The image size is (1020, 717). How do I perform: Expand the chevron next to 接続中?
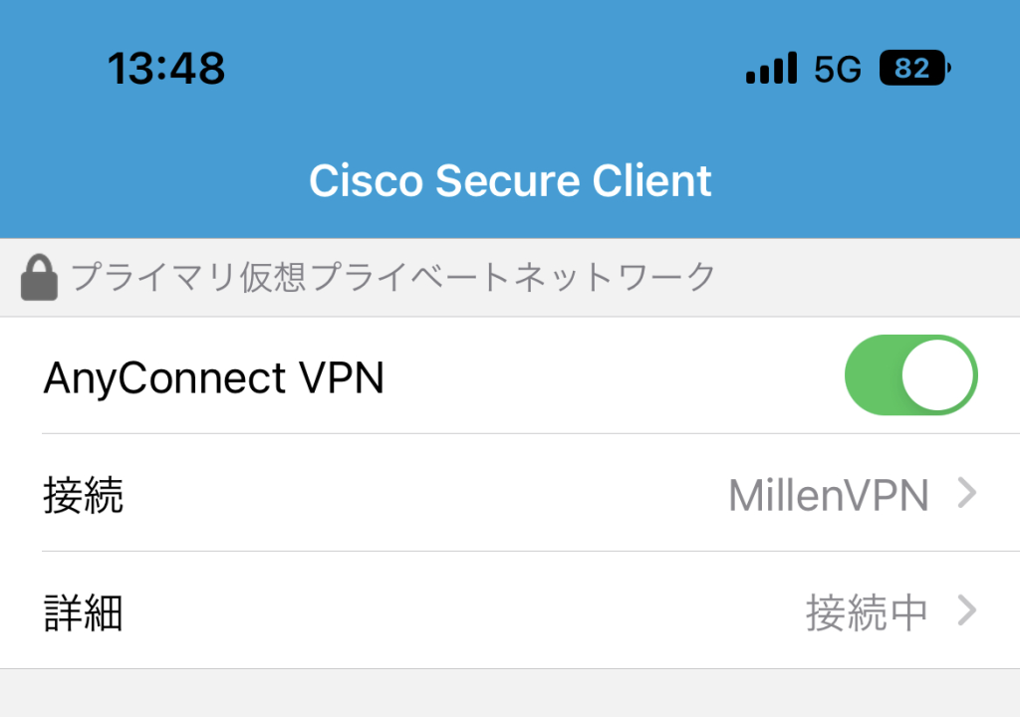point(967,611)
